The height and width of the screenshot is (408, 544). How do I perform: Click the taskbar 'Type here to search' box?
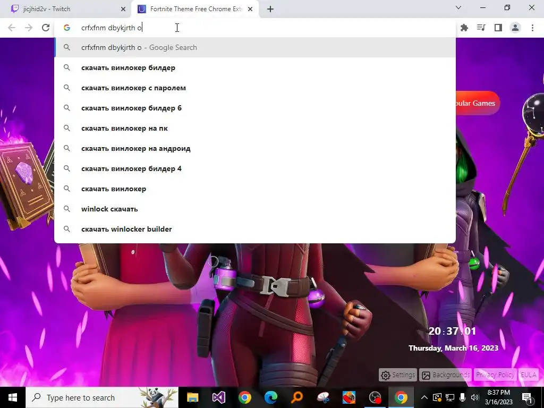(x=102, y=397)
